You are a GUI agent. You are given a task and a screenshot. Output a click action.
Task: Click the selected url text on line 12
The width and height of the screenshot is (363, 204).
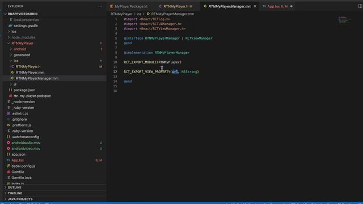click(x=175, y=72)
